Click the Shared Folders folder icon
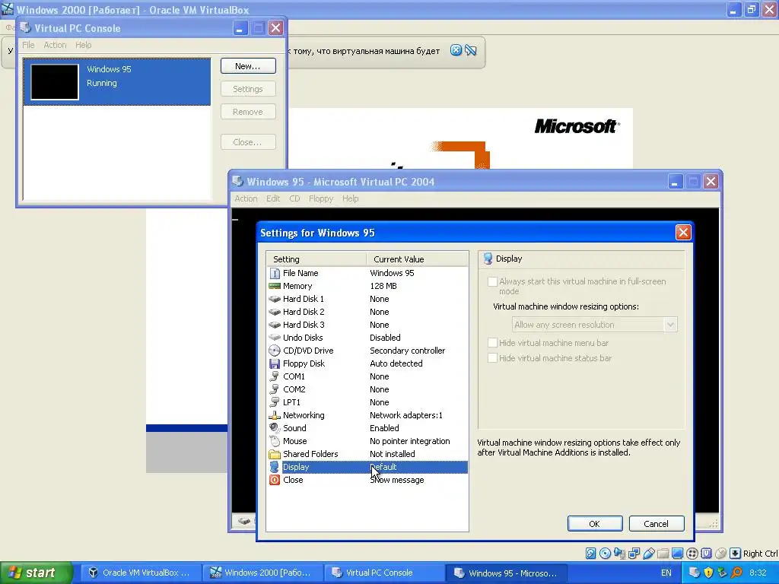Image resolution: width=779 pixels, height=584 pixels. (x=274, y=454)
